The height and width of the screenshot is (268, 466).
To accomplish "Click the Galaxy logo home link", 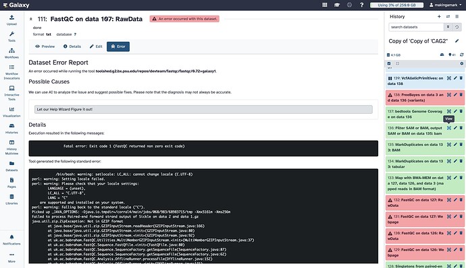I will [x=16, y=5].
